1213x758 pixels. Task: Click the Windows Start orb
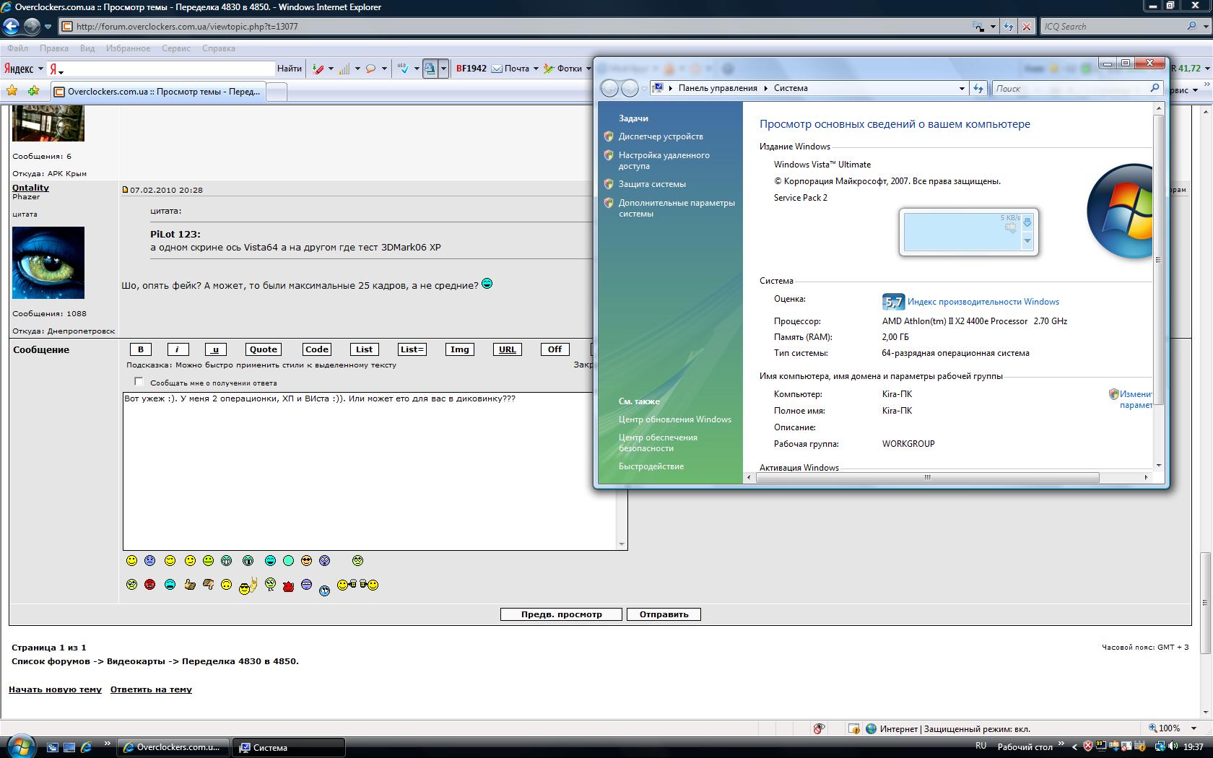click(x=19, y=746)
